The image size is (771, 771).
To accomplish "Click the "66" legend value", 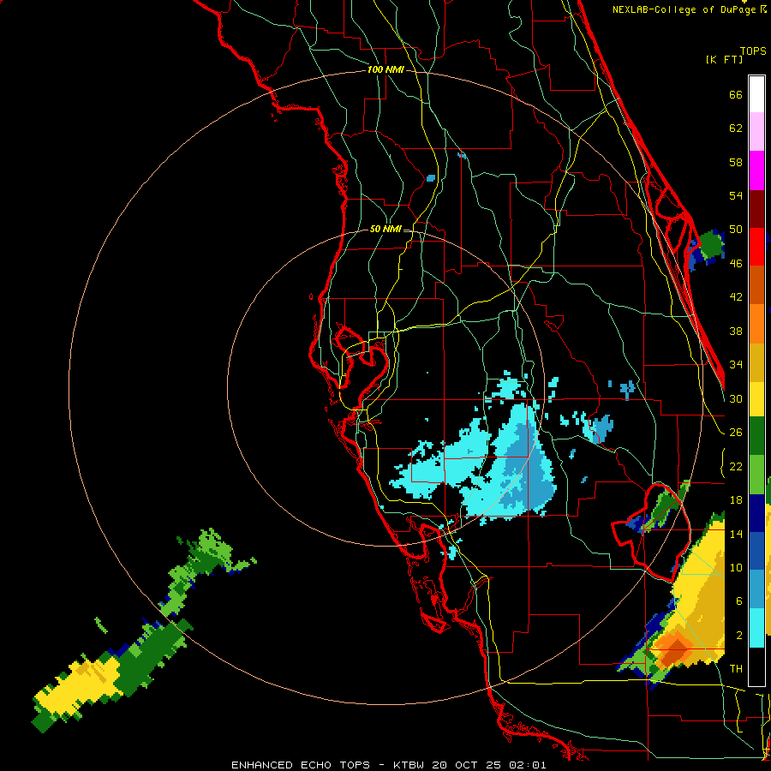I will click(736, 94).
